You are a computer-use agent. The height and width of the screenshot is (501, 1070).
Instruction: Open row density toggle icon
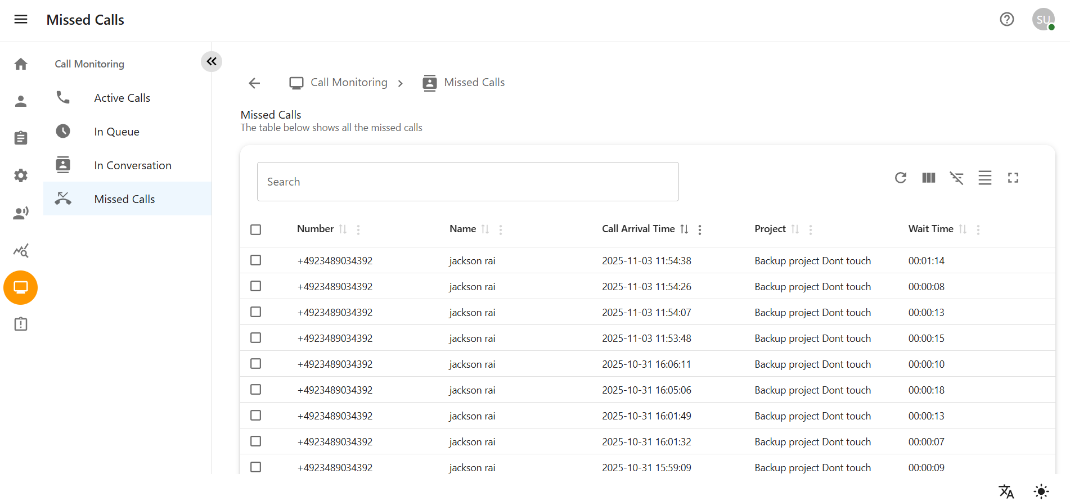pyautogui.click(x=984, y=178)
